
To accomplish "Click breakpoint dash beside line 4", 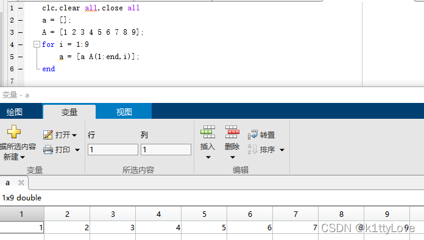I will point(21,44).
